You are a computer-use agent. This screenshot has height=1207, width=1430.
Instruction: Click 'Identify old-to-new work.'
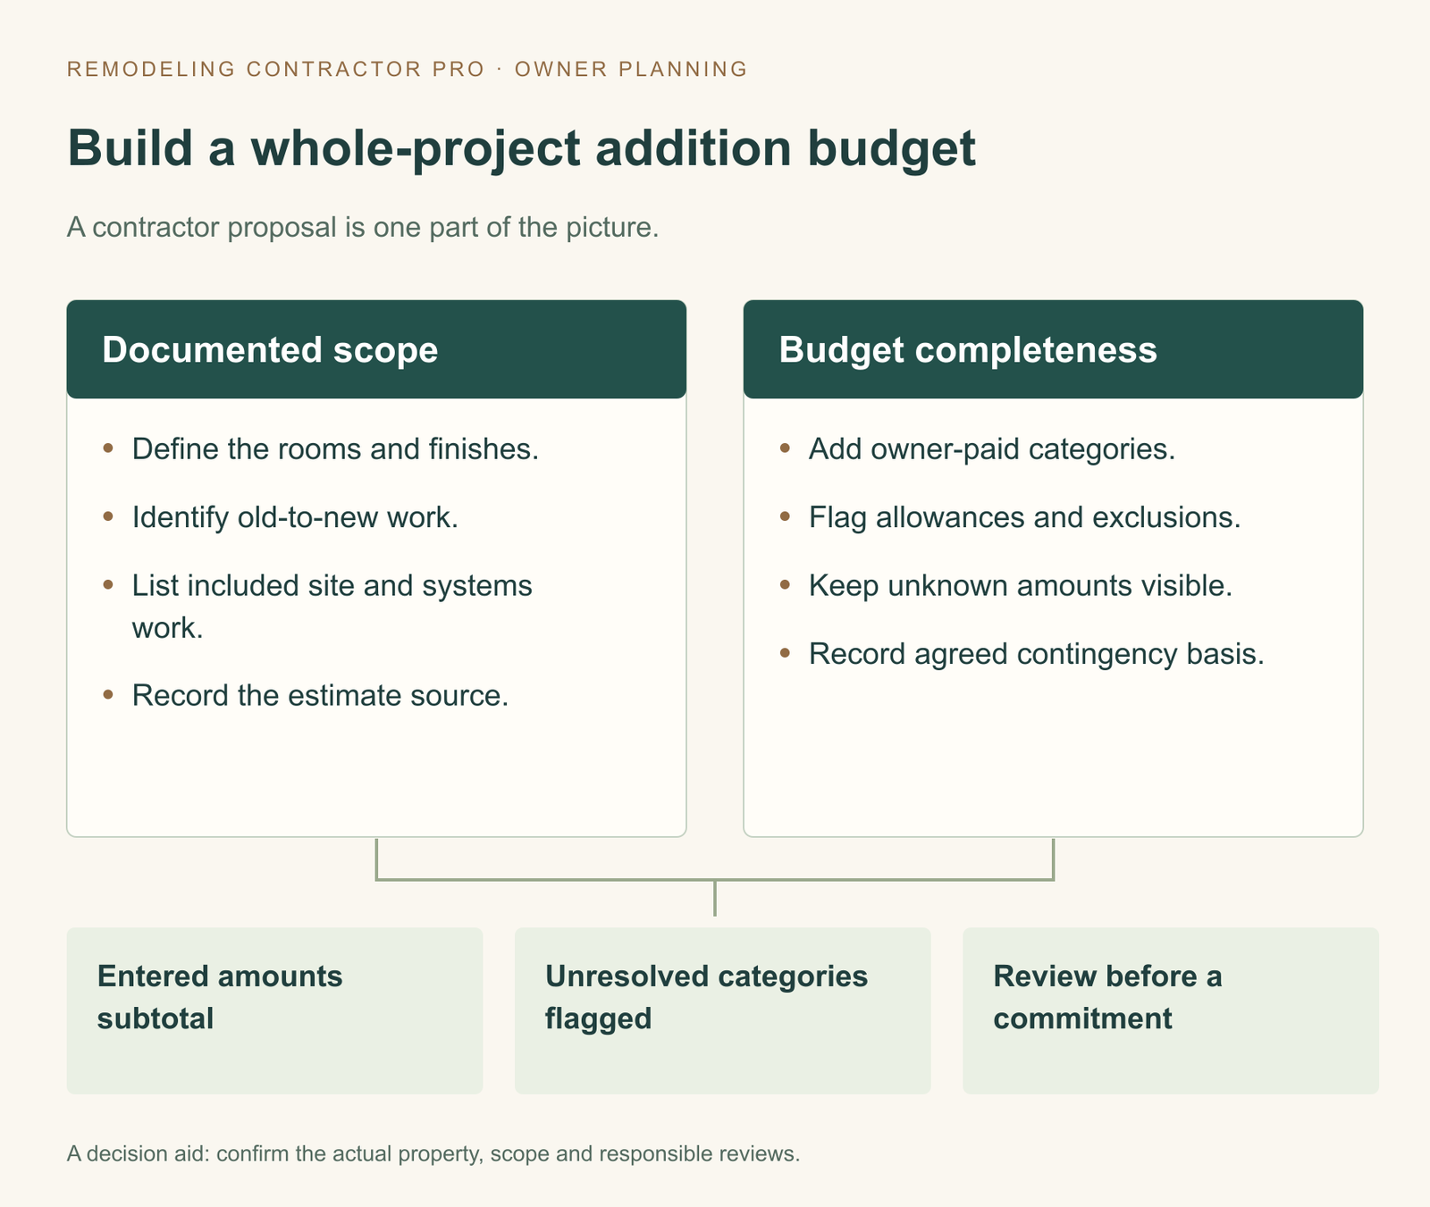295,516
